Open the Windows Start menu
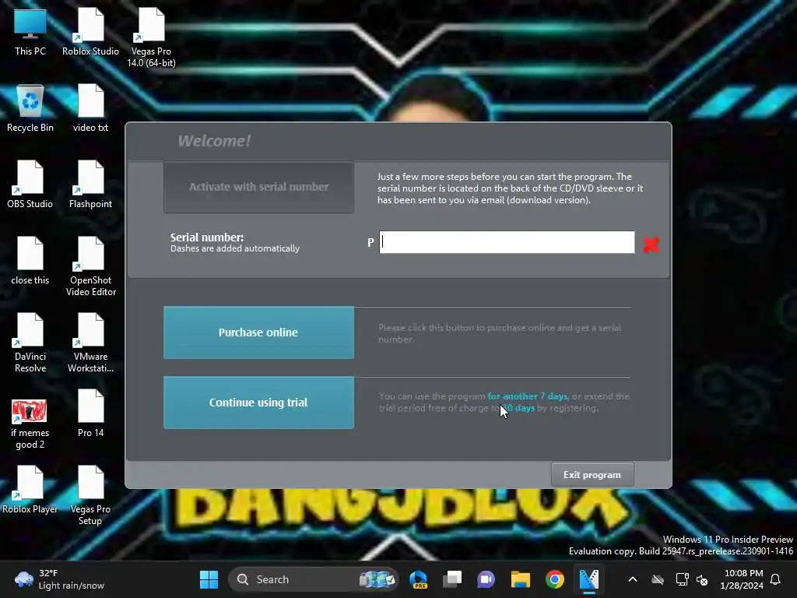 [209, 579]
